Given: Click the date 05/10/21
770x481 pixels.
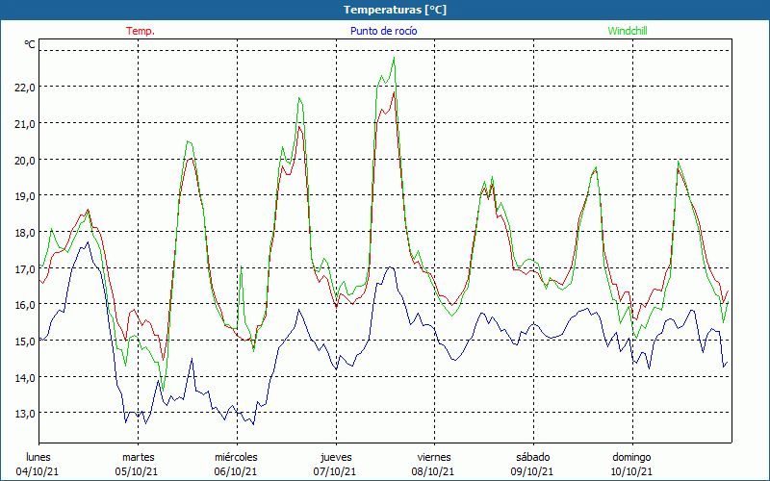Looking at the screenshot, I should coord(137,471).
